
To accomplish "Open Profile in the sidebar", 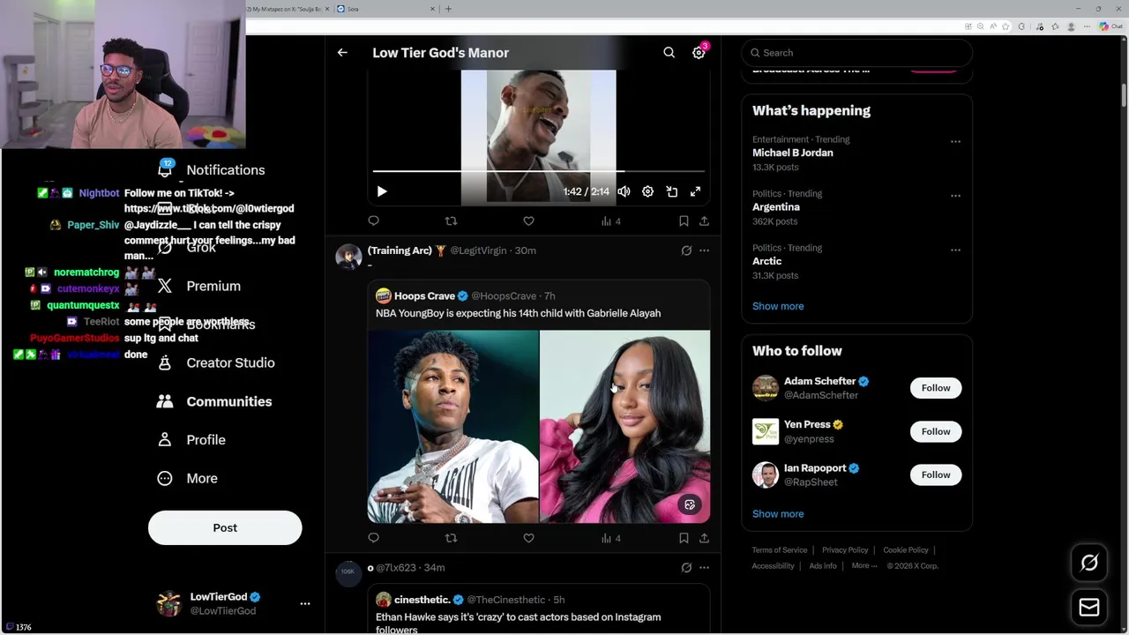I will click(191, 440).
